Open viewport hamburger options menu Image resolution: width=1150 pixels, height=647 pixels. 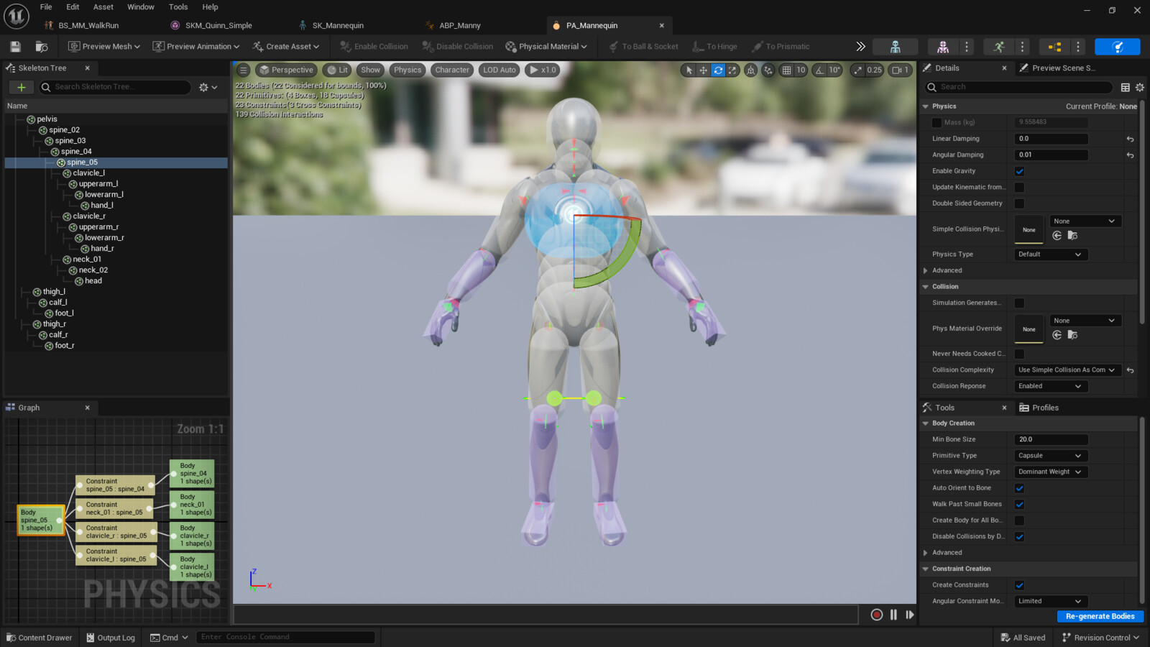(243, 70)
